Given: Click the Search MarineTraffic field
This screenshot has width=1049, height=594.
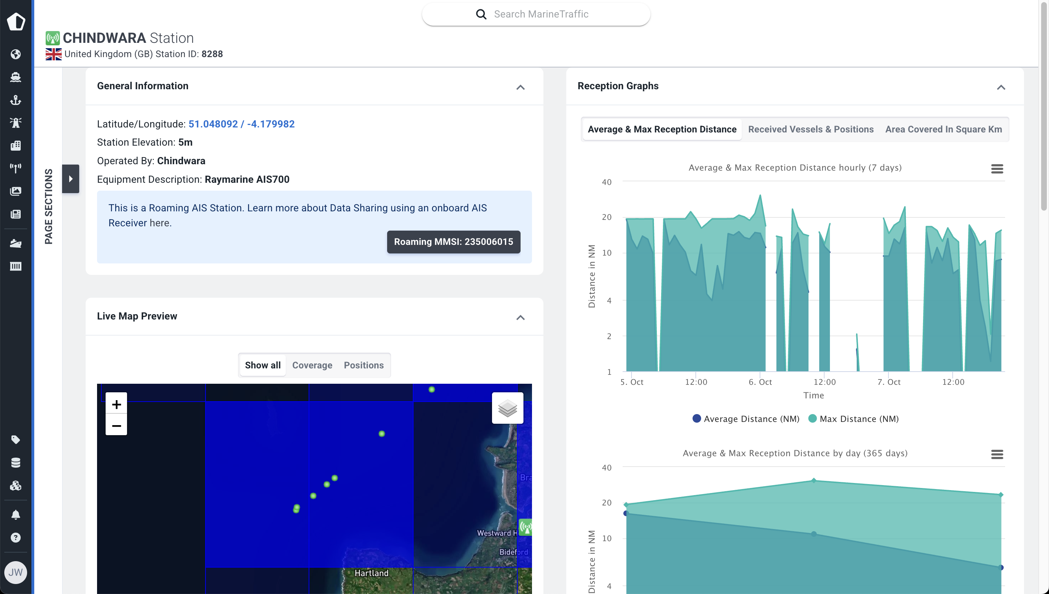Looking at the screenshot, I should tap(541, 14).
